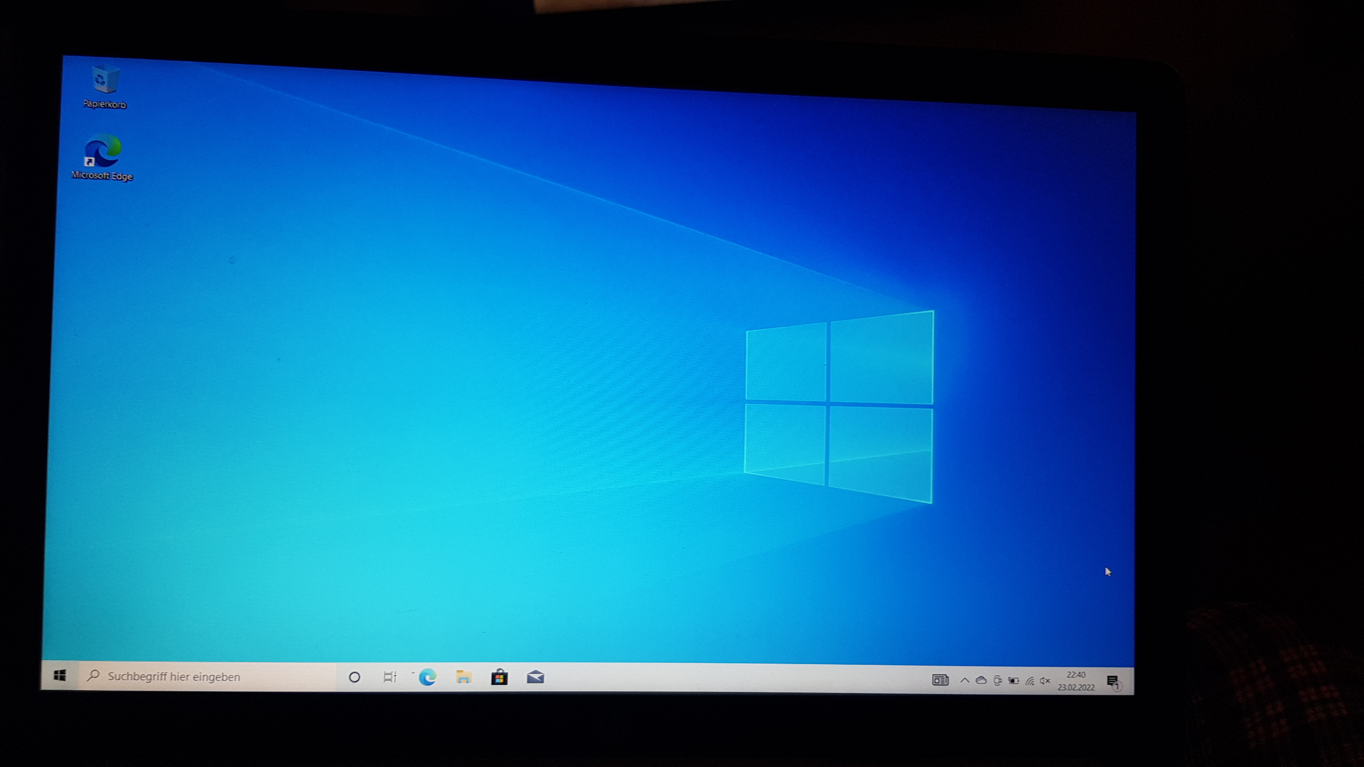The height and width of the screenshot is (767, 1364).
Task: Open the battery status flyout
Action: click(1013, 681)
